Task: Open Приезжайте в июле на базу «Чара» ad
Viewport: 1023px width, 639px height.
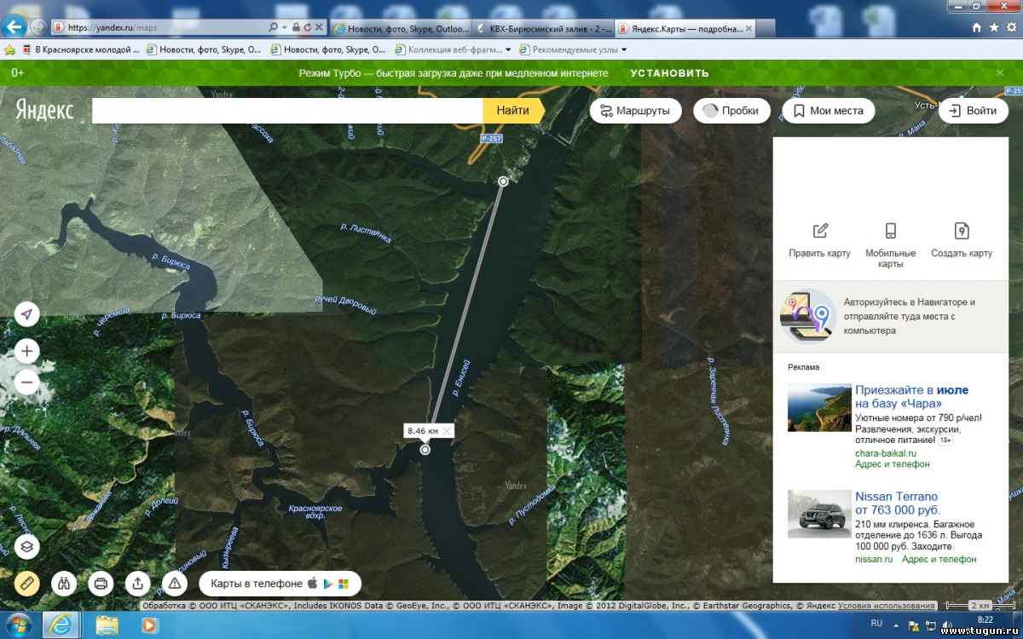Action: (911, 396)
